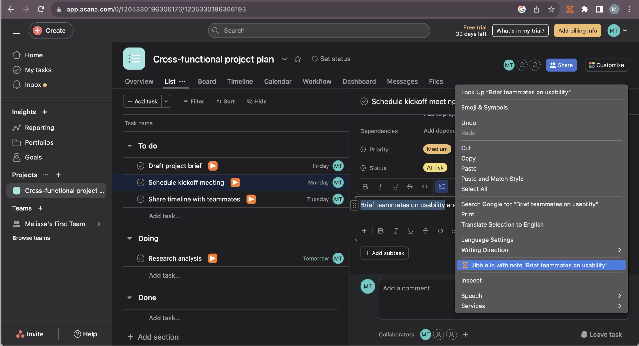Mark Share timeline with teammates complete
639x346 pixels.
click(141, 199)
